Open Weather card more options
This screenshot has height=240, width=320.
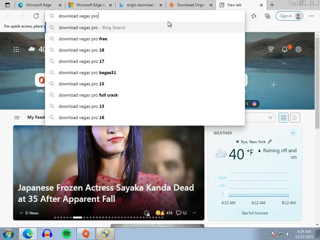pyautogui.click(x=293, y=133)
